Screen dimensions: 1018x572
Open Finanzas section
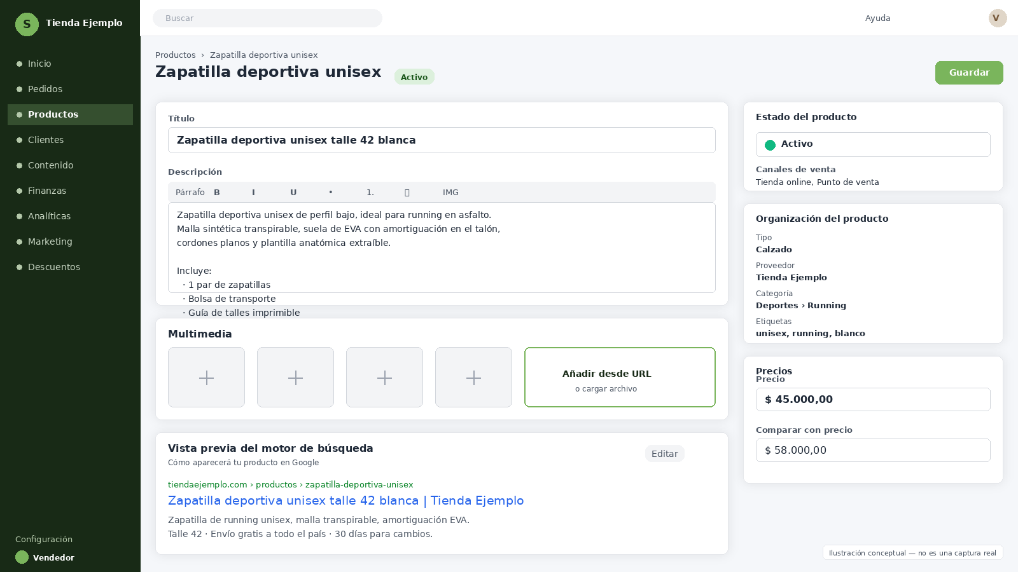point(70,191)
